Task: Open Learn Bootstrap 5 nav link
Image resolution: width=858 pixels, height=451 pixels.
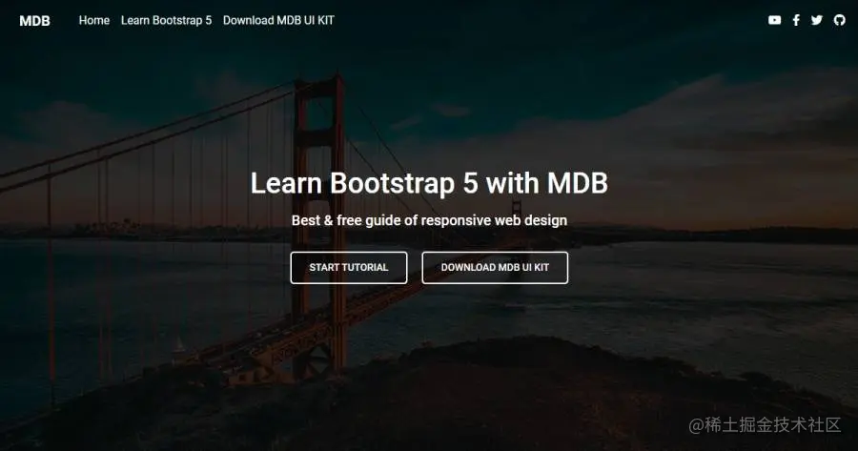Action: pyautogui.click(x=166, y=20)
